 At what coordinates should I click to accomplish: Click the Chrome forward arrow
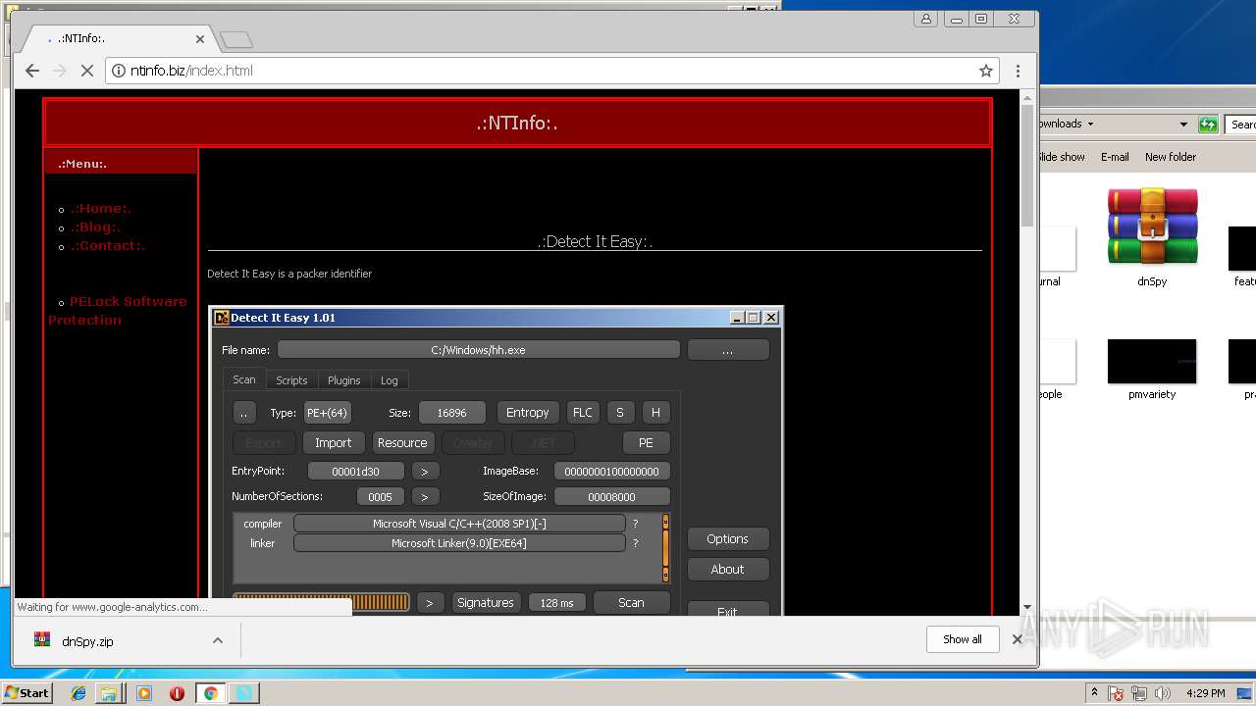point(60,71)
